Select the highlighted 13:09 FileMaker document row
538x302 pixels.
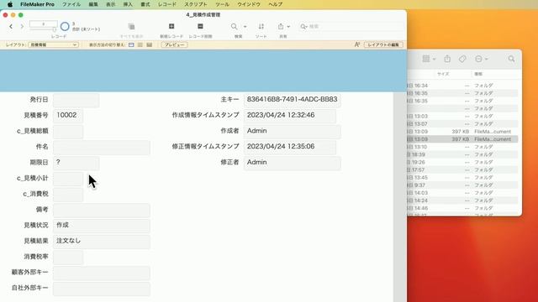(x=462, y=139)
